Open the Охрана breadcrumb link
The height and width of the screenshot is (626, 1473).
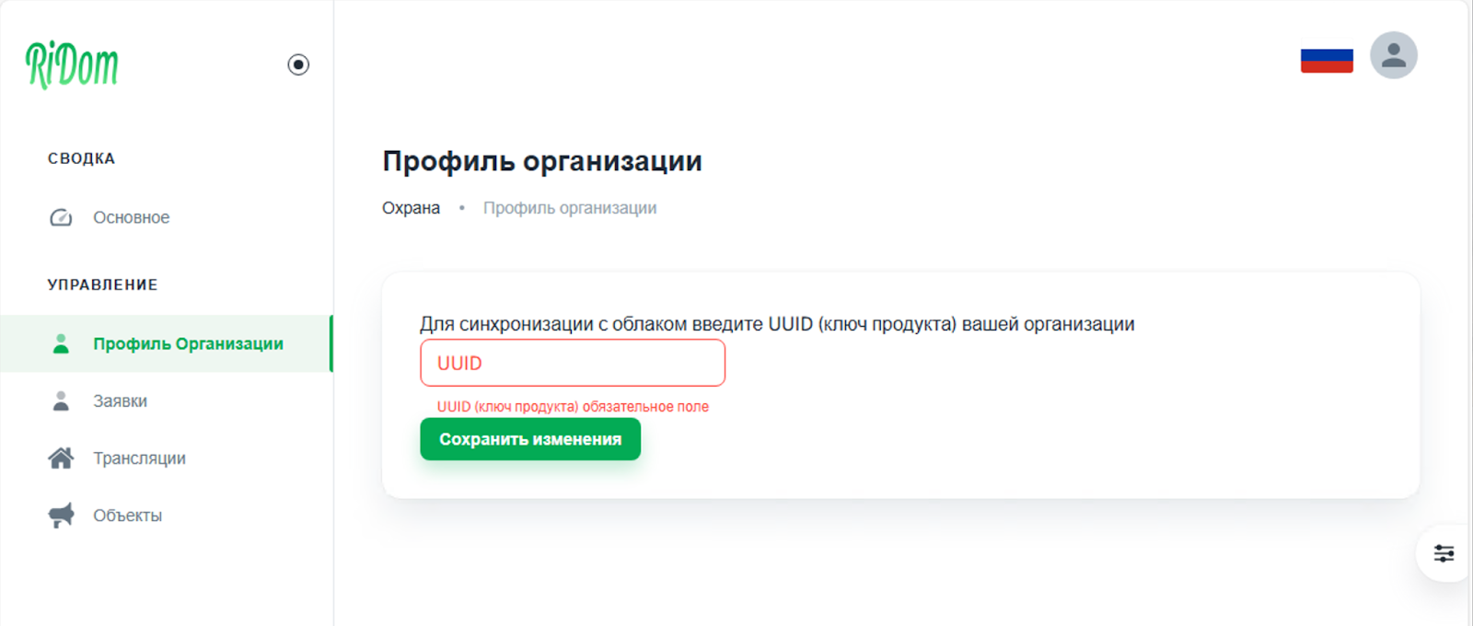pyautogui.click(x=411, y=207)
